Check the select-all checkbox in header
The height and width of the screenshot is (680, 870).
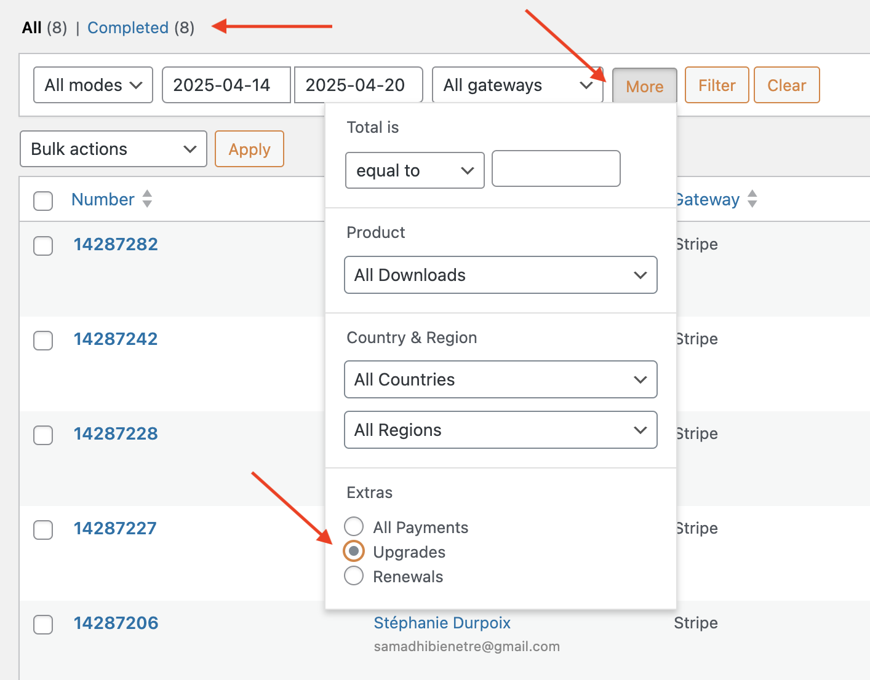pyautogui.click(x=43, y=200)
